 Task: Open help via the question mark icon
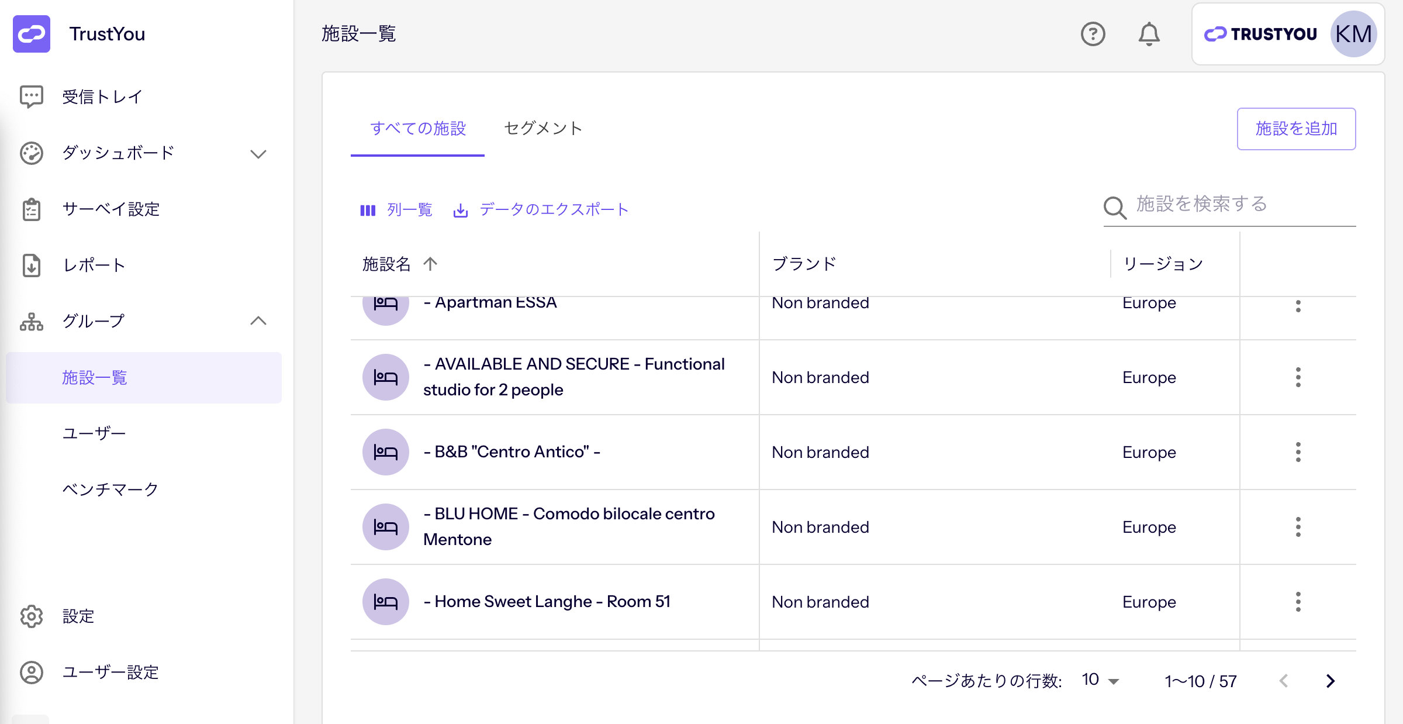click(x=1093, y=34)
